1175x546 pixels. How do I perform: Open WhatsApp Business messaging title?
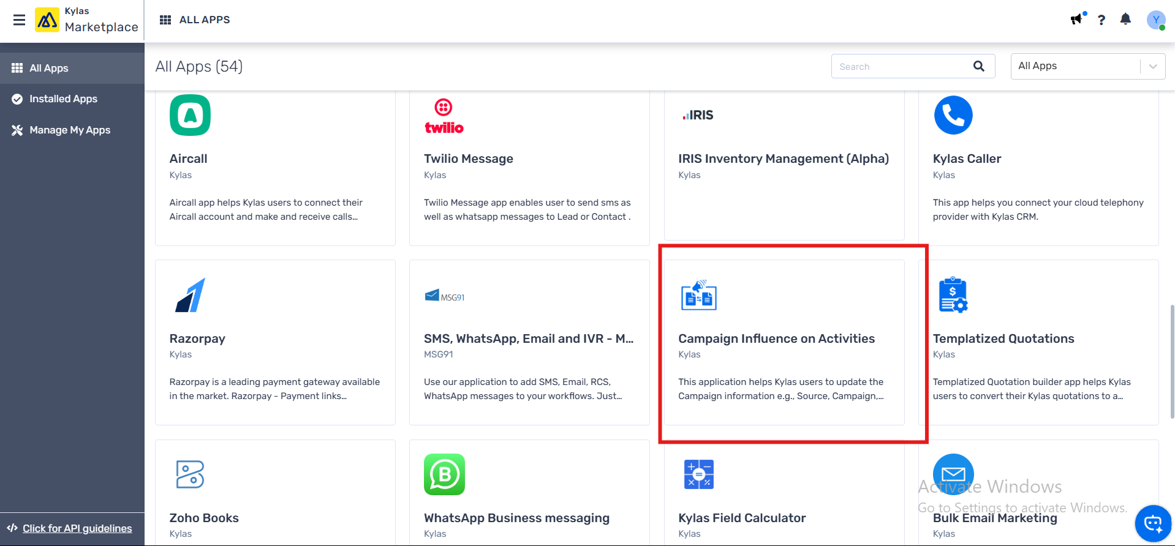pyautogui.click(x=516, y=518)
